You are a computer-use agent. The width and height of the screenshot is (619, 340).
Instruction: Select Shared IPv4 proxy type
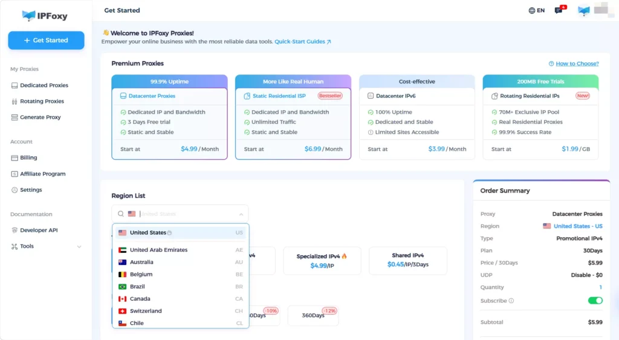[x=408, y=260]
